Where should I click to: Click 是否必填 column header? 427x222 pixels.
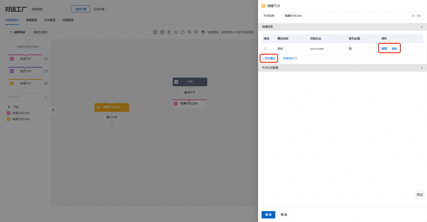point(354,39)
